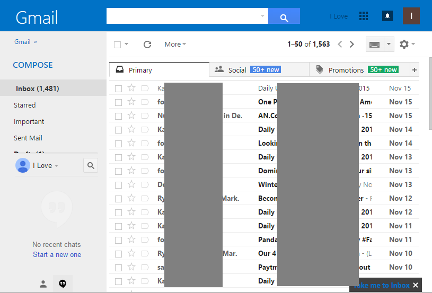Open the Sent Mail folder
Image resolution: width=432 pixels, height=293 pixels.
(28, 138)
